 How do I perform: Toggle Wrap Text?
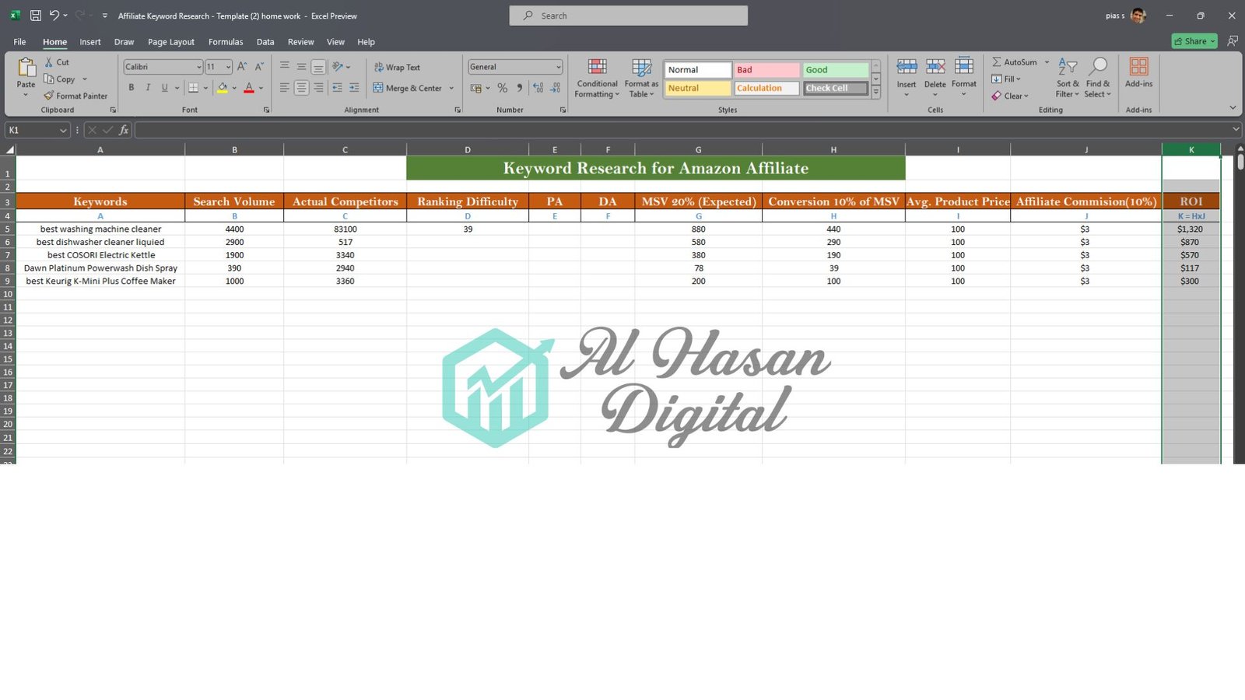pos(397,68)
